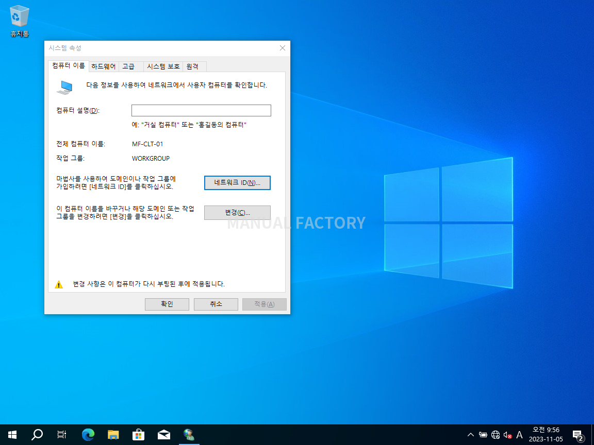This screenshot has height=445, width=594.
Task: Launch Microsoft Edge from taskbar
Action: (x=88, y=435)
